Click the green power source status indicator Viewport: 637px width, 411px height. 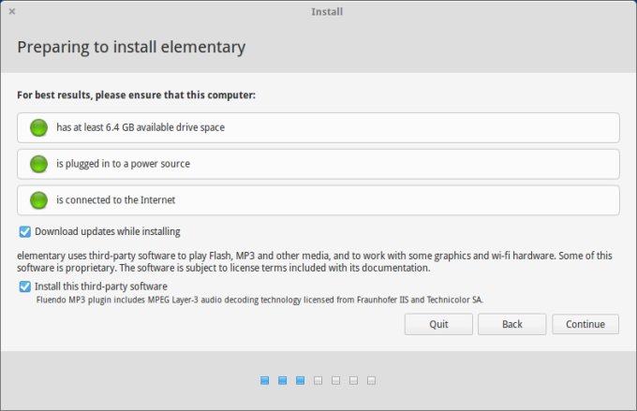click(39, 164)
